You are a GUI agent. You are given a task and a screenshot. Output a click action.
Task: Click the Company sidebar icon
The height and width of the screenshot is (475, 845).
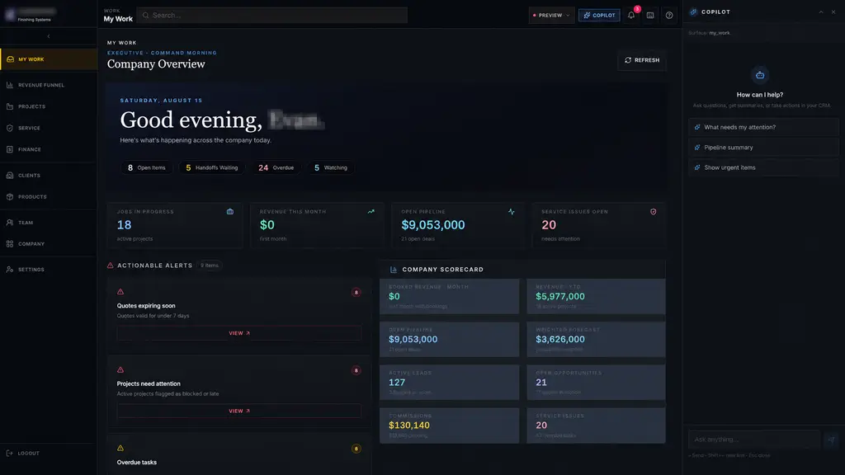click(x=10, y=244)
